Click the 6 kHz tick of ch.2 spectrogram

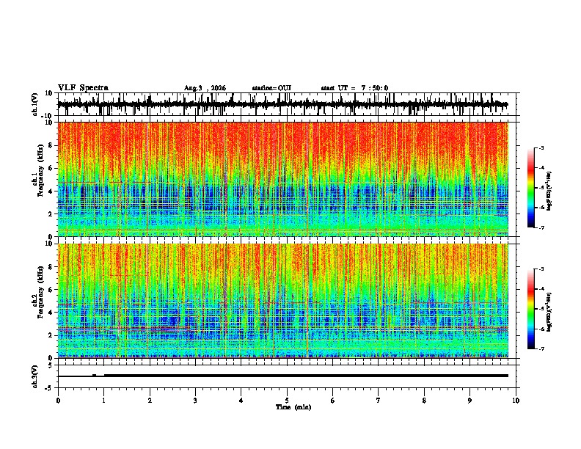(x=51, y=290)
